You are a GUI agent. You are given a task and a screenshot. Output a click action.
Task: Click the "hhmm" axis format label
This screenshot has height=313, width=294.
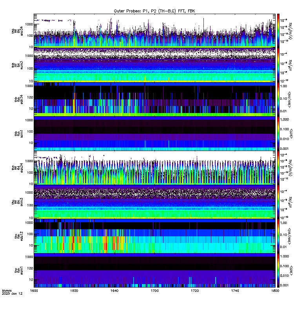(x=7, y=291)
